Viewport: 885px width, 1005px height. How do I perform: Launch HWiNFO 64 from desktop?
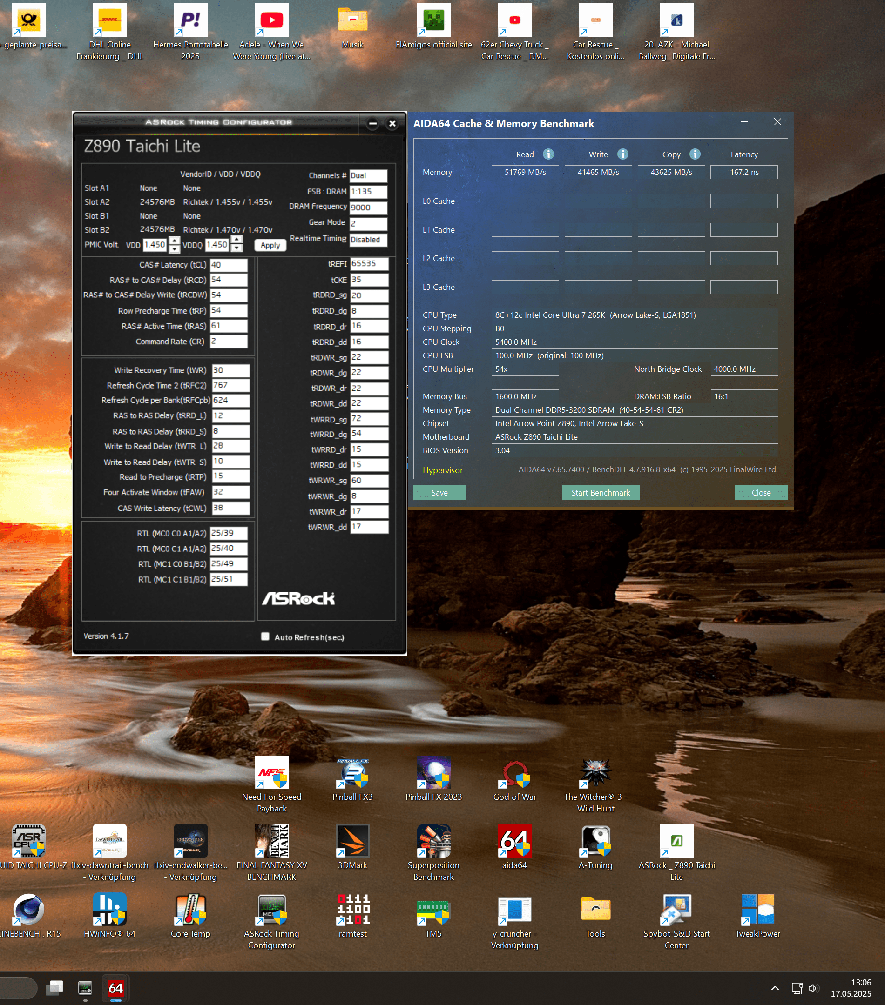(x=109, y=910)
